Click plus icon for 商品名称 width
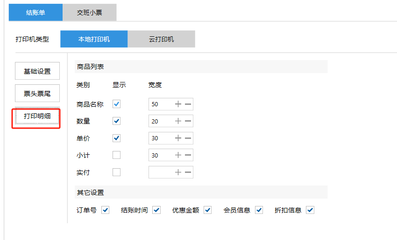This screenshot has height=240, width=397. pos(178,104)
